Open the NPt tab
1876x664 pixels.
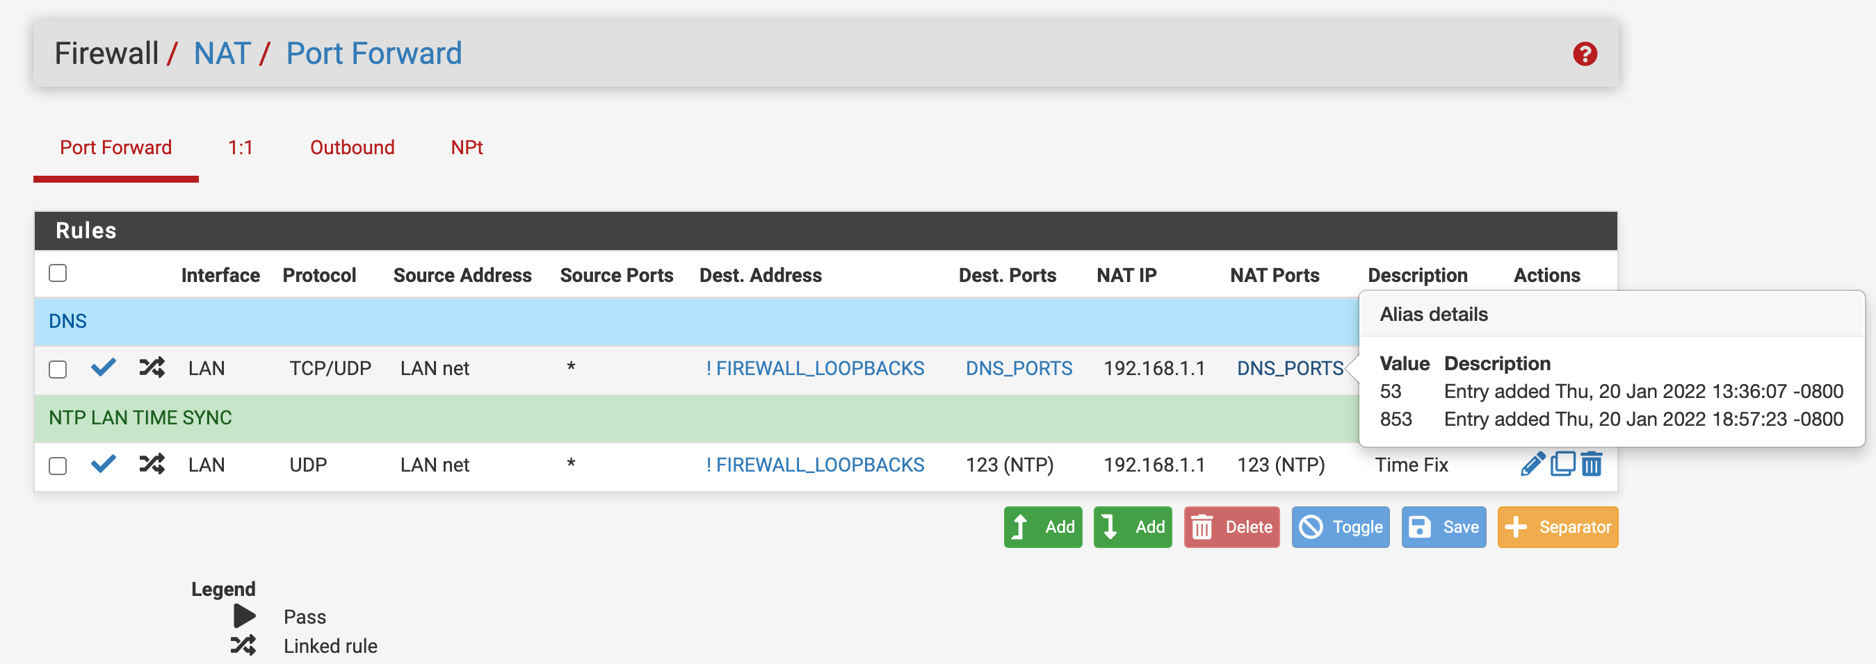467,148
